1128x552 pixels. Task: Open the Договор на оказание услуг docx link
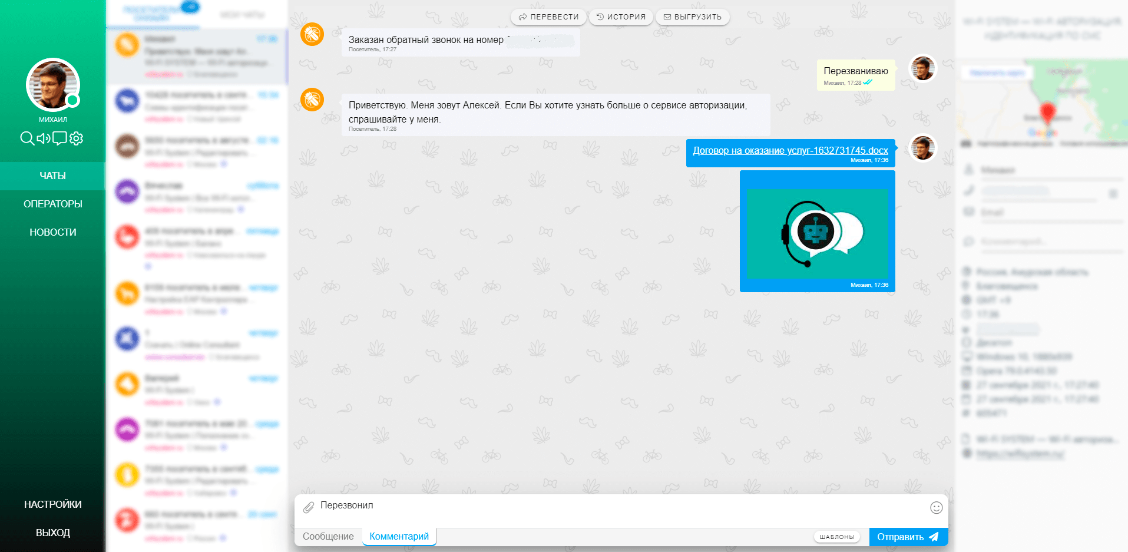(790, 151)
